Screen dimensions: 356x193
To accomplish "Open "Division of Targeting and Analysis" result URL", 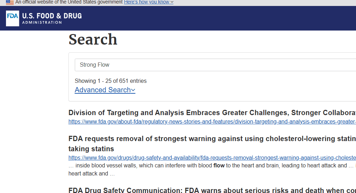I will [212, 122].
